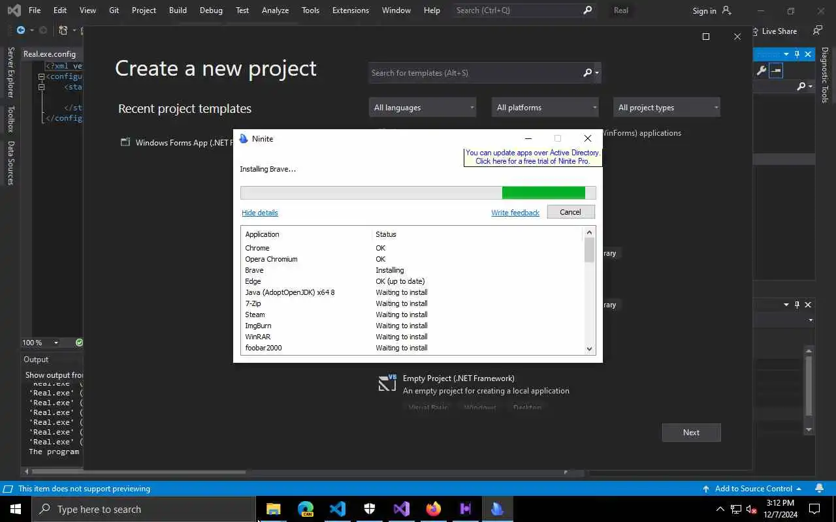Click the green no-issues check icon
The width and height of the screenshot is (836, 522).
pyautogui.click(x=79, y=343)
